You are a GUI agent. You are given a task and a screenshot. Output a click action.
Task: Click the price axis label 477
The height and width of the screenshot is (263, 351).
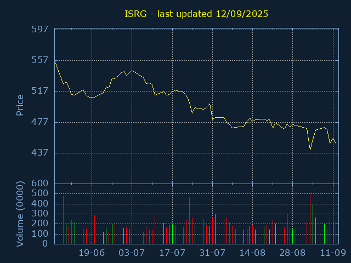click(40, 122)
